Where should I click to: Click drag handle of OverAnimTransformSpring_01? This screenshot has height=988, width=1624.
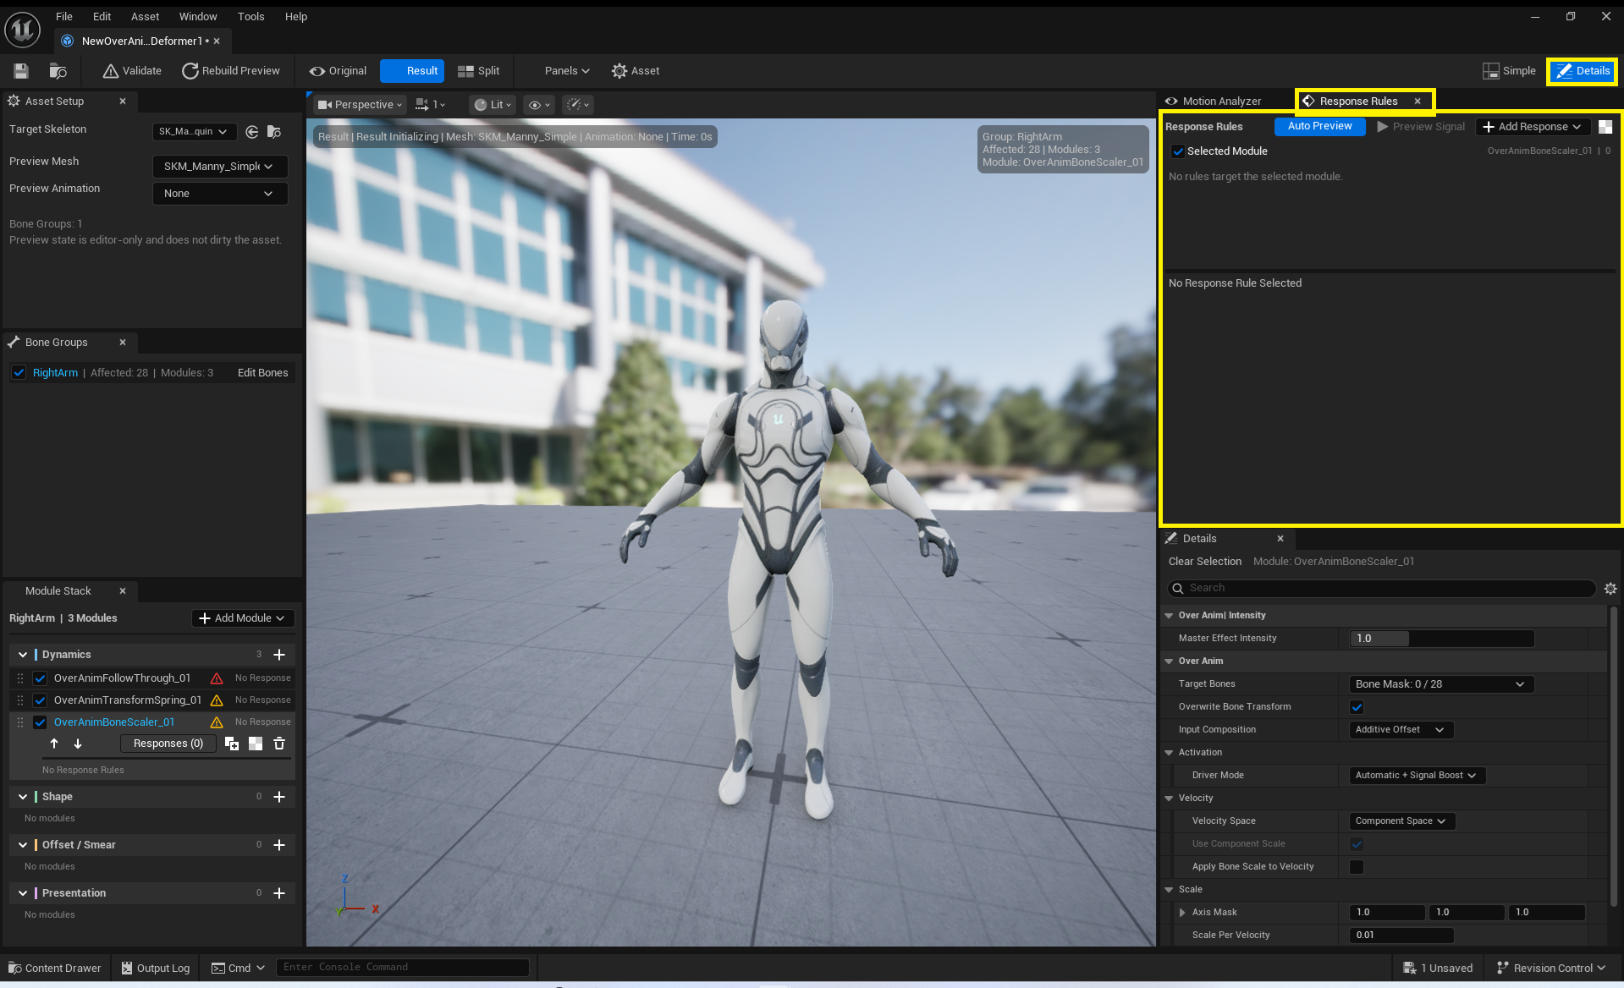(20, 700)
